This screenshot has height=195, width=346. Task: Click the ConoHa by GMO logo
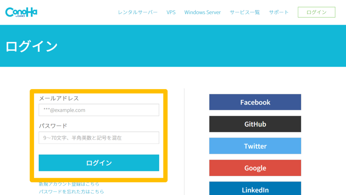[21, 12]
